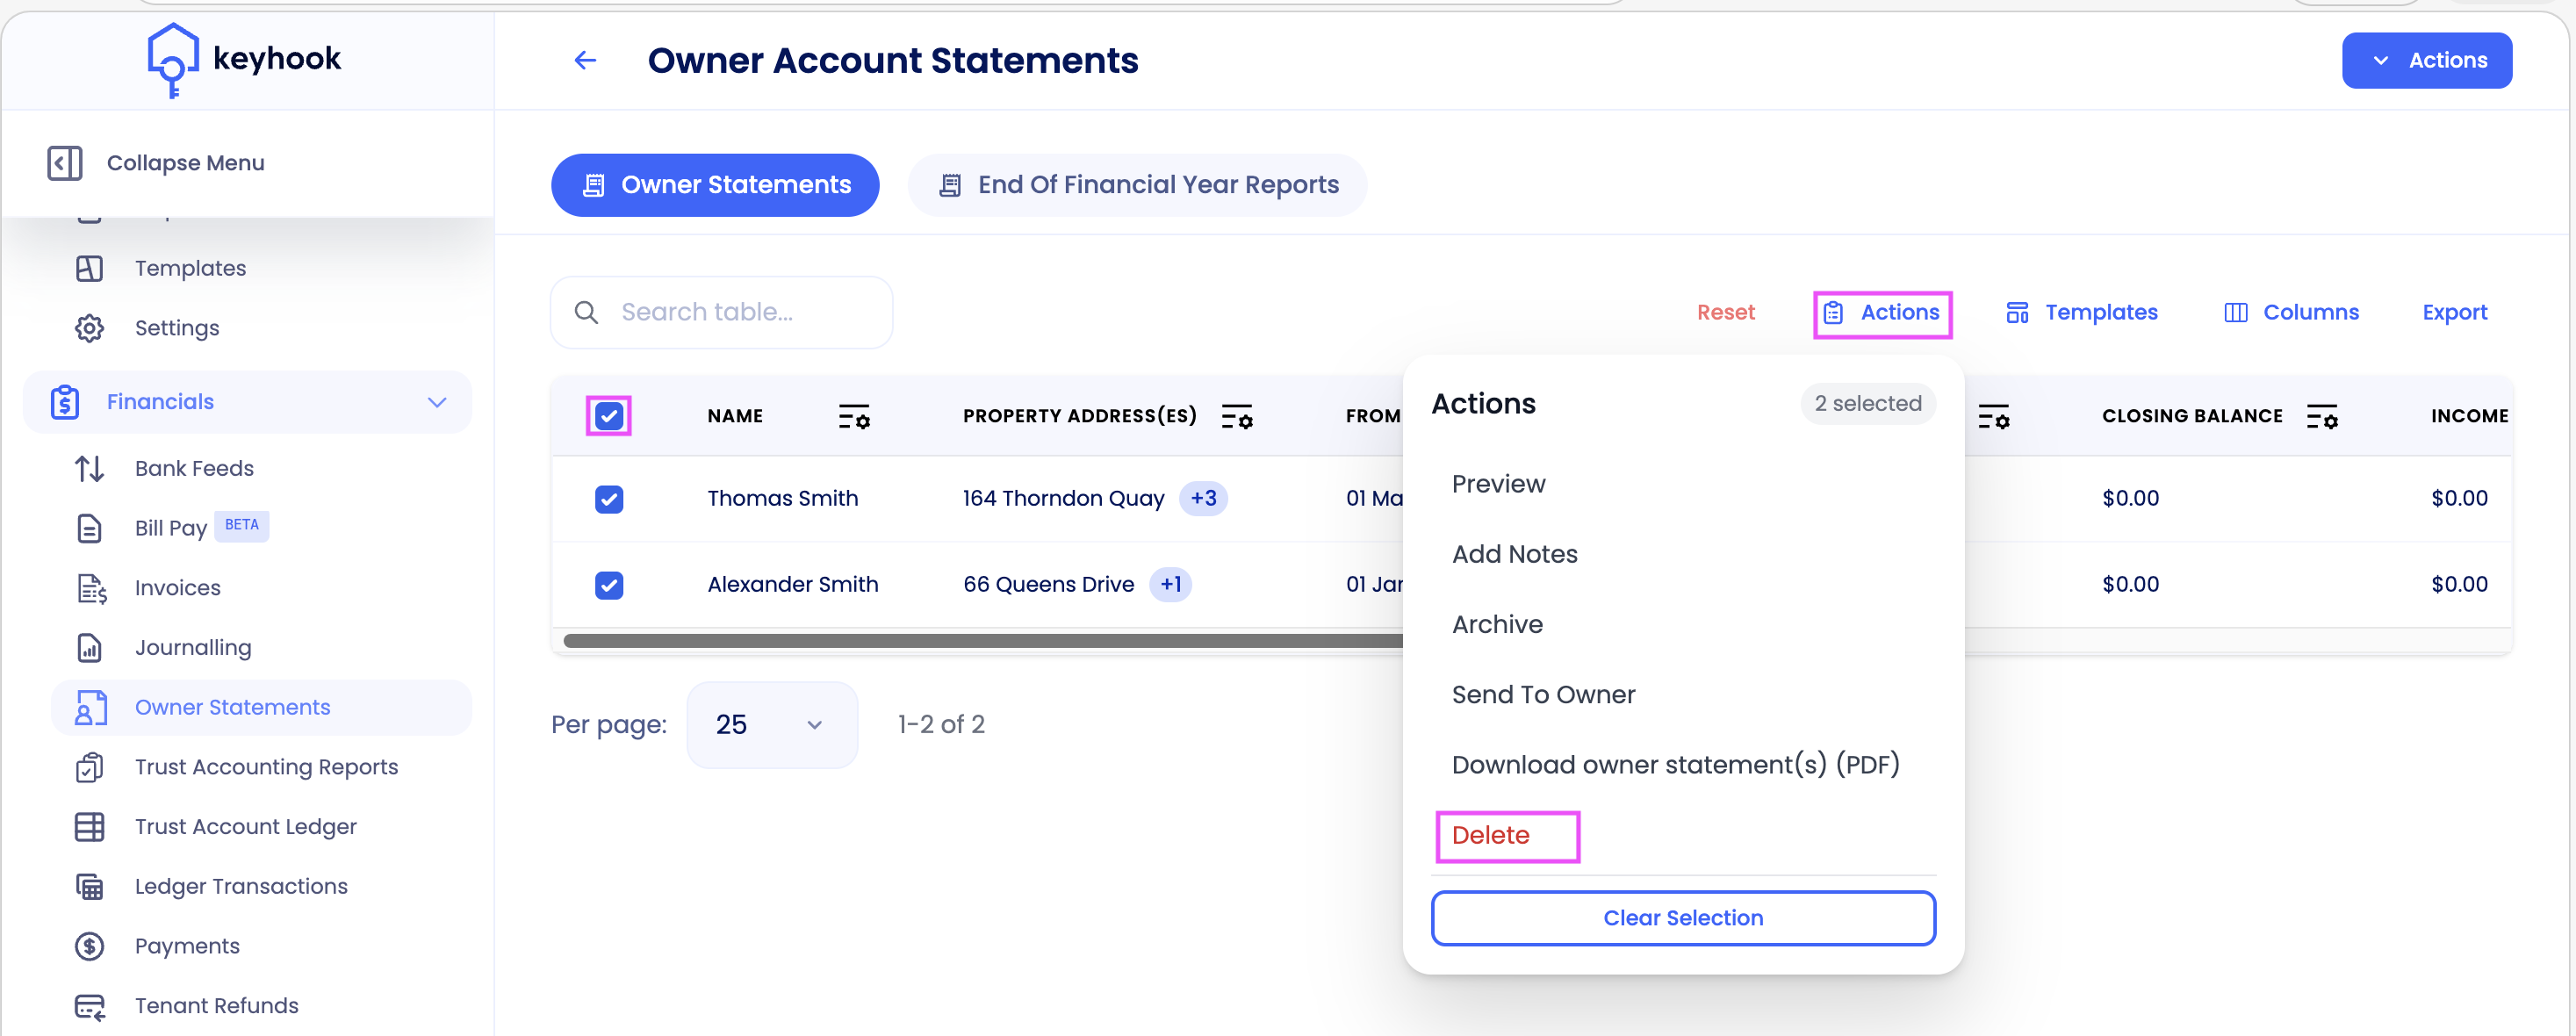Image resolution: width=2576 pixels, height=1036 pixels.
Task: Click the 1-2 of 2 pagination text
Action: point(941,725)
